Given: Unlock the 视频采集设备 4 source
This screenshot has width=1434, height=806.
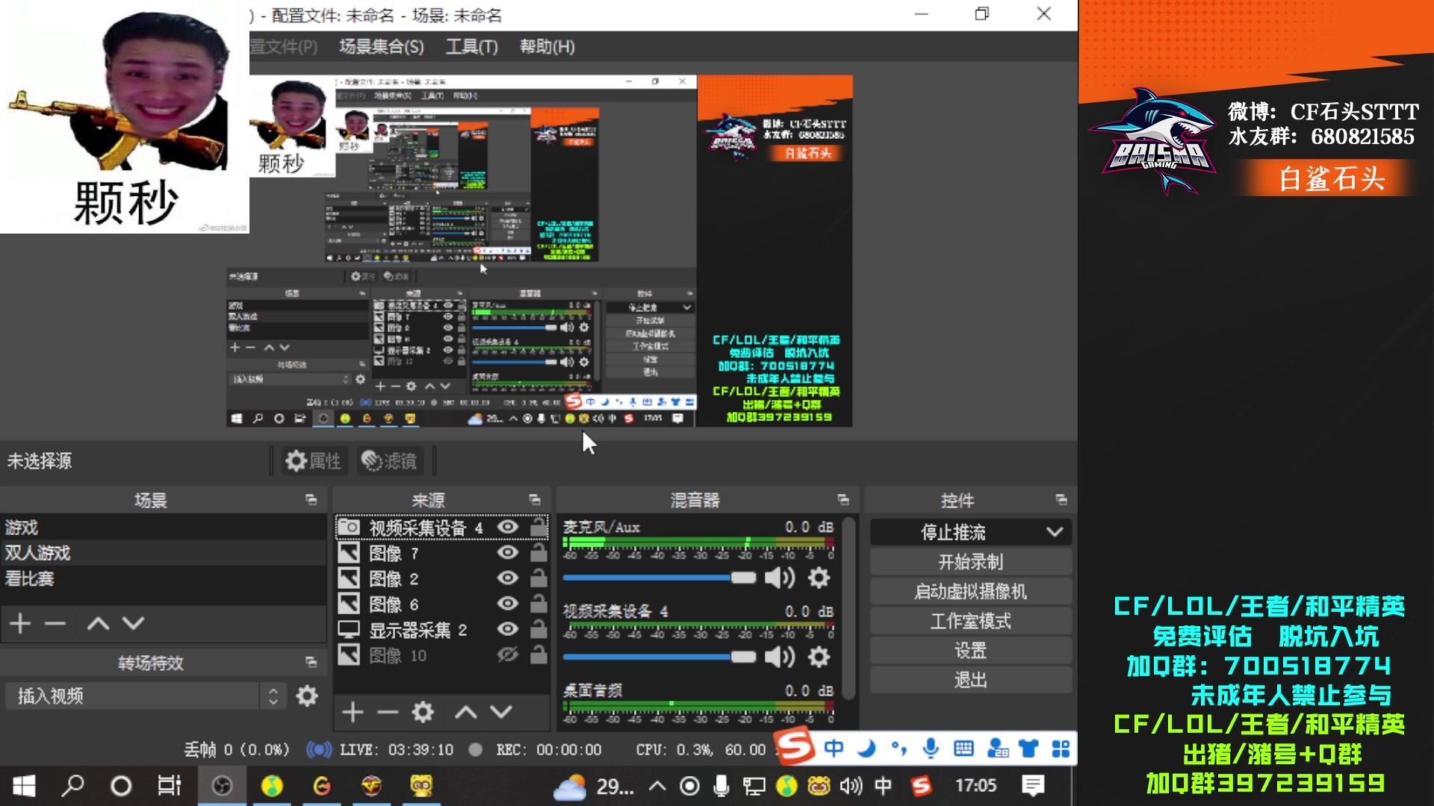Looking at the screenshot, I should click(537, 526).
